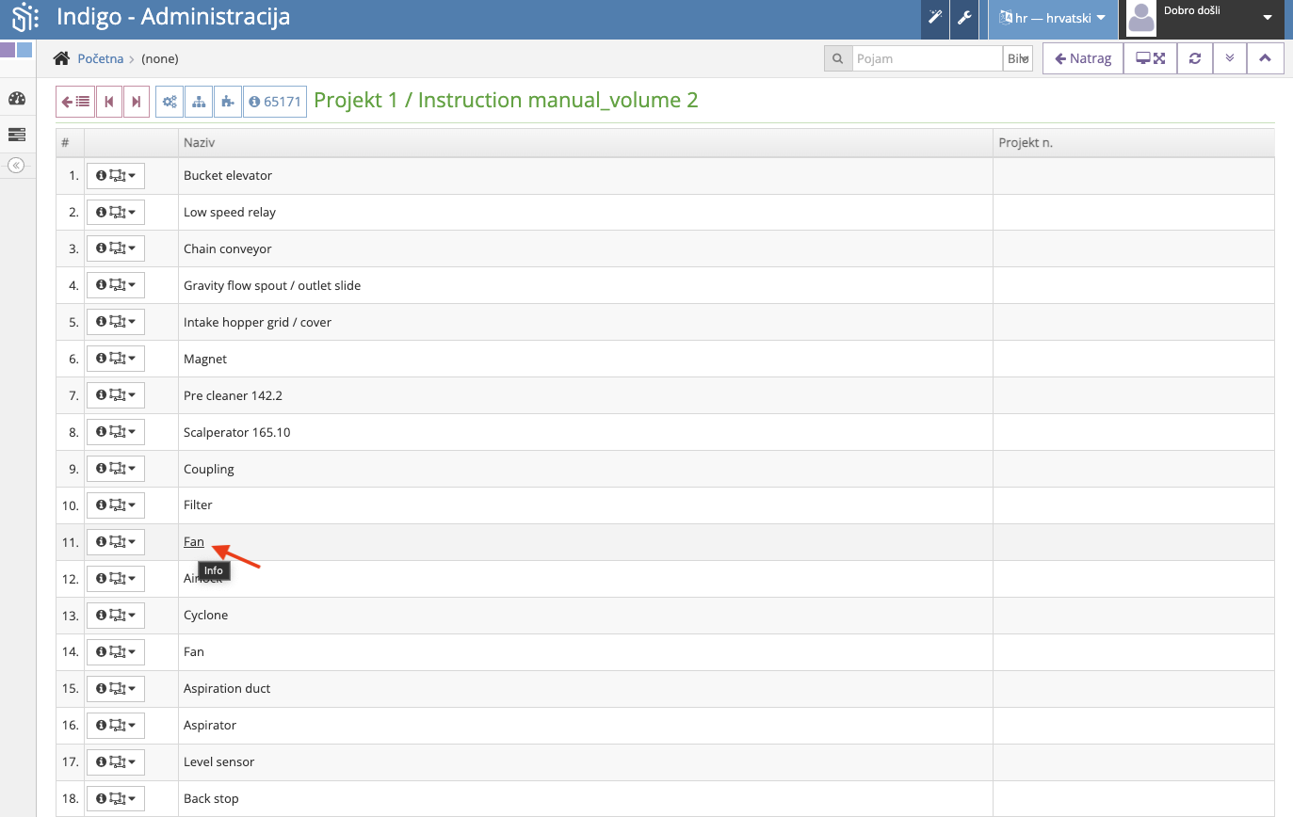Collapse the sidebar with the double-arrow button
Image resolution: width=1293 pixels, height=817 pixels.
pos(16,165)
